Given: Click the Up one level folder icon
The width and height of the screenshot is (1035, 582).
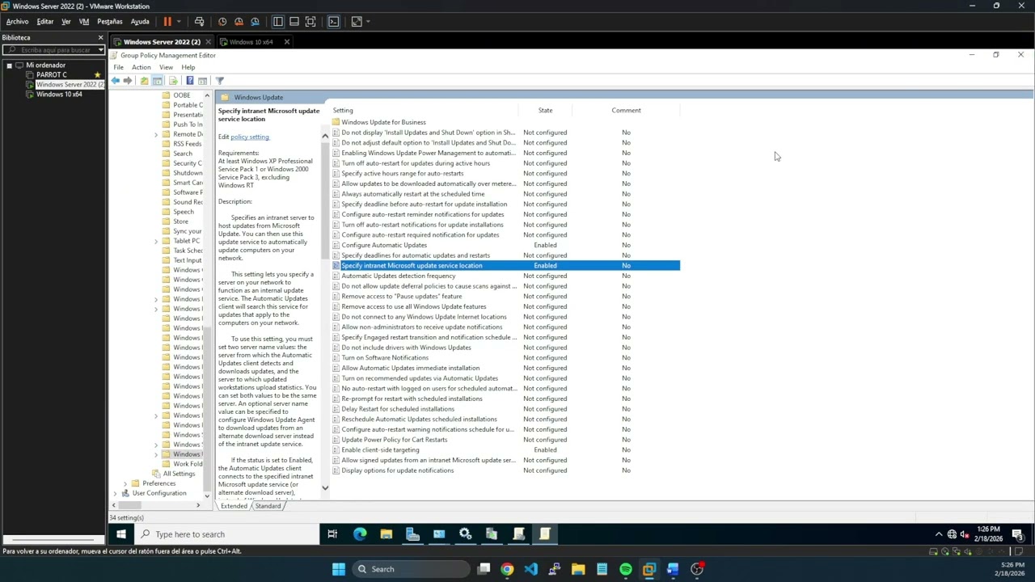Looking at the screenshot, I should coord(144,81).
